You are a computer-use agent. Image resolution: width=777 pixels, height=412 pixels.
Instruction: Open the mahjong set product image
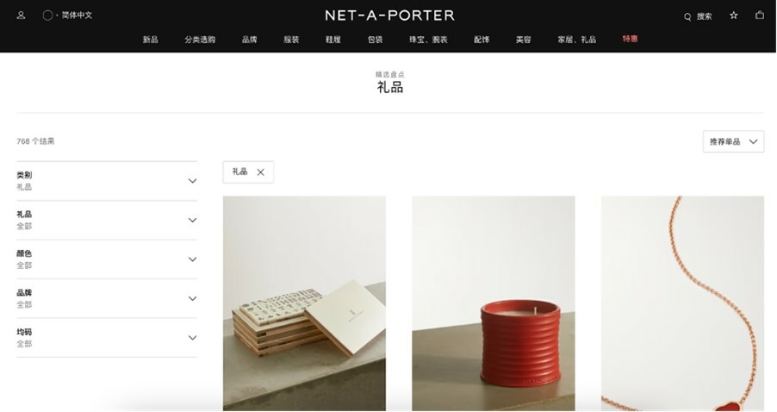(304, 303)
